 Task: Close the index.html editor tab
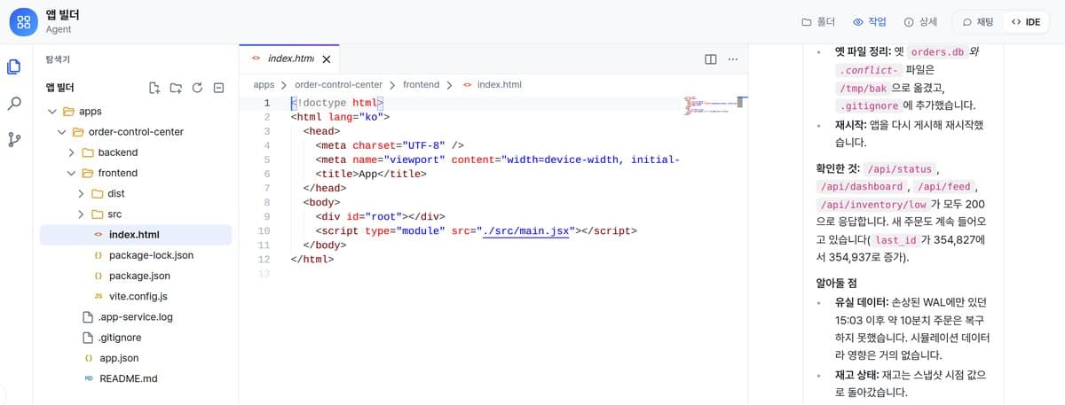(326, 59)
